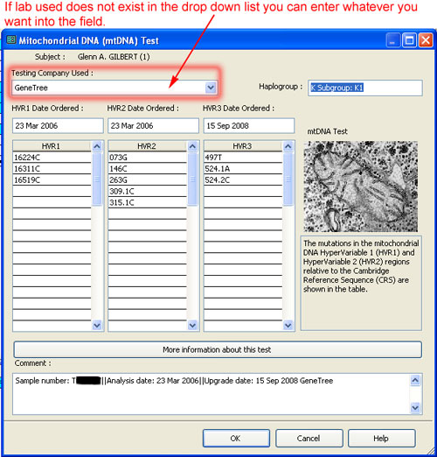
Task: Click the Haplogroup input field
Action: 365,88
